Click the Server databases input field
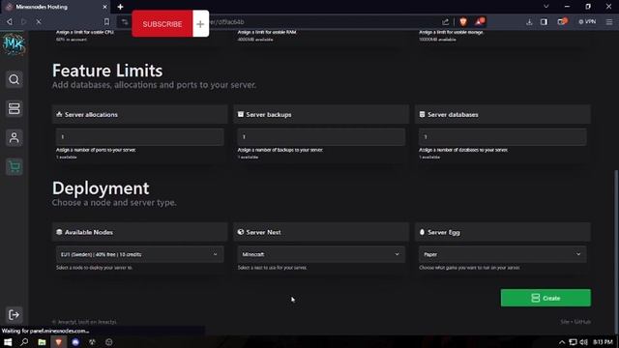The width and height of the screenshot is (619, 348). tap(503, 136)
